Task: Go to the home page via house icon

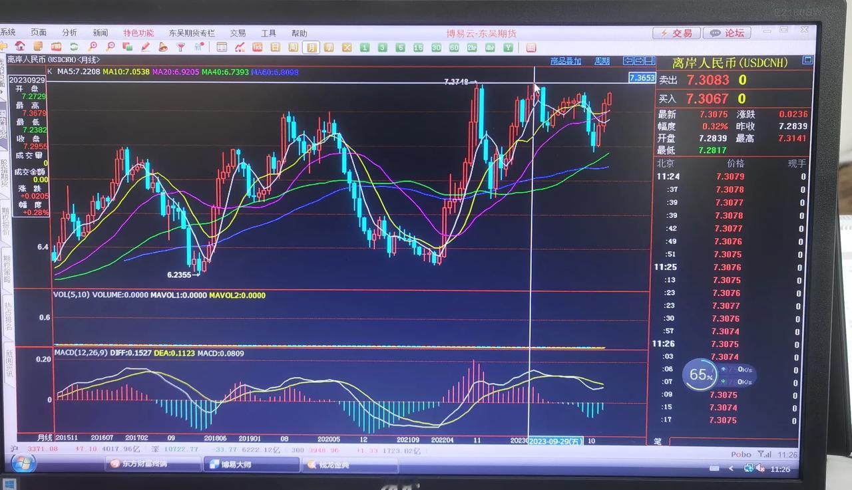Action: (20, 47)
